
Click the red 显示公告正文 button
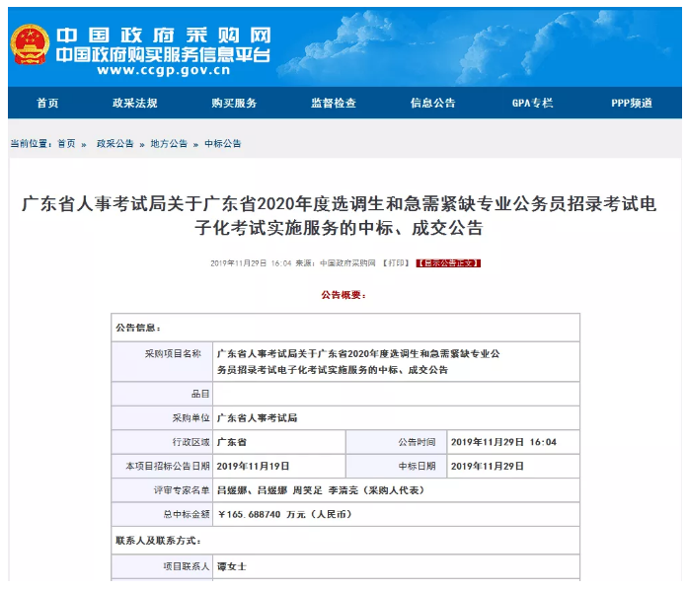pos(448,263)
